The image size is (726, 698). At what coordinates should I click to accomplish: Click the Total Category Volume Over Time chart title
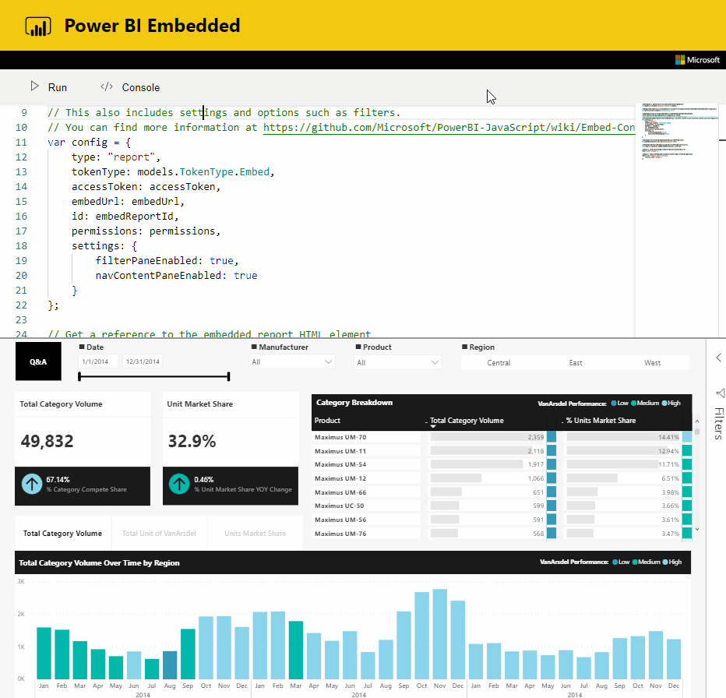(99, 562)
